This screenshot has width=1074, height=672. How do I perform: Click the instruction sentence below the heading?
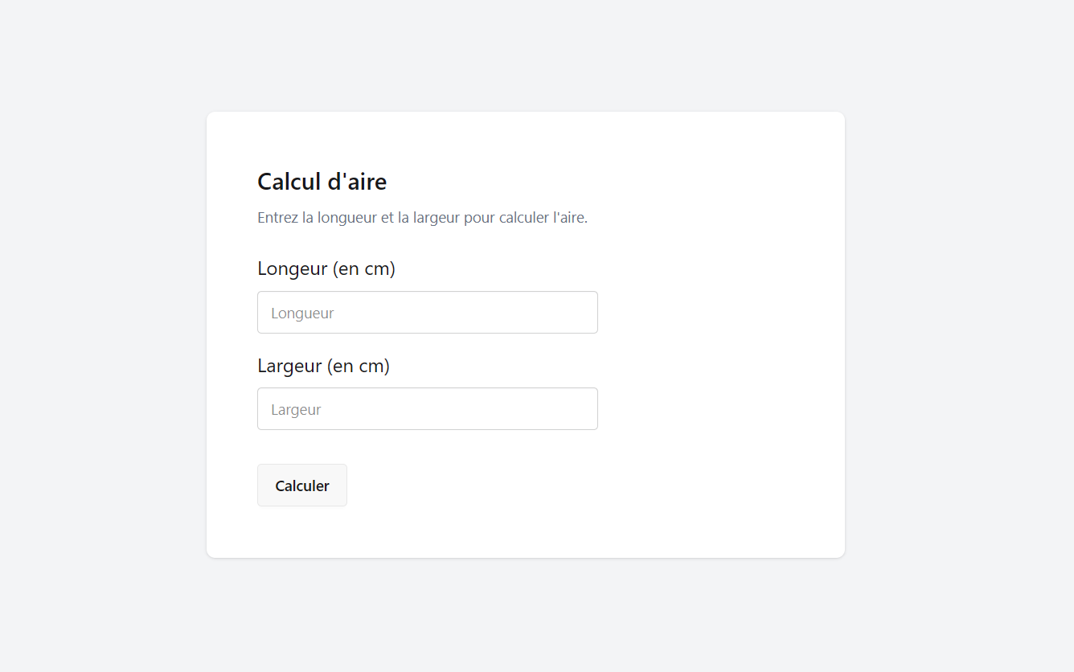click(422, 218)
